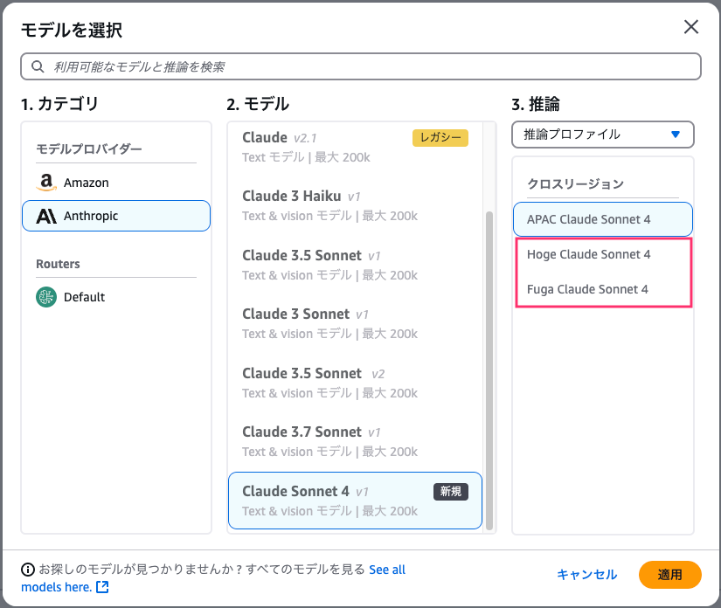Click the search magnifier icon
721x608 pixels.
pyautogui.click(x=38, y=66)
